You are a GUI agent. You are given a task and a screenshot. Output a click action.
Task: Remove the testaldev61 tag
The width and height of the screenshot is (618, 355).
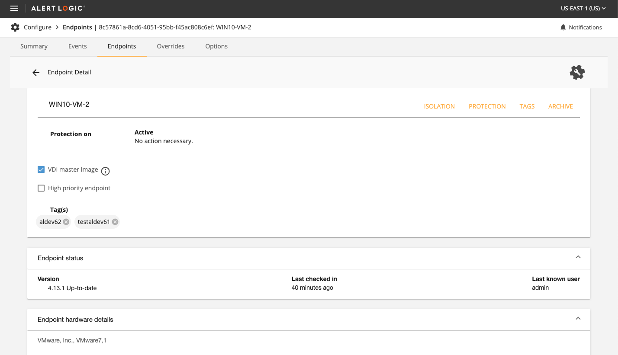coord(115,222)
